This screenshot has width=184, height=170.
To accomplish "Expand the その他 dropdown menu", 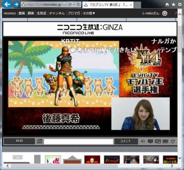I will pos(89,13).
